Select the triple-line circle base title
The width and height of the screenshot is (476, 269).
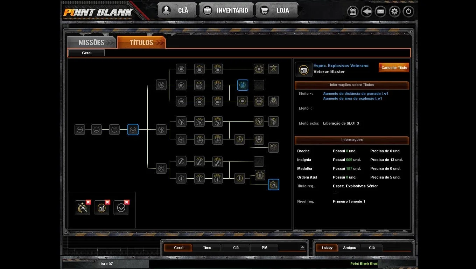pyautogui.click(x=114, y=130)
